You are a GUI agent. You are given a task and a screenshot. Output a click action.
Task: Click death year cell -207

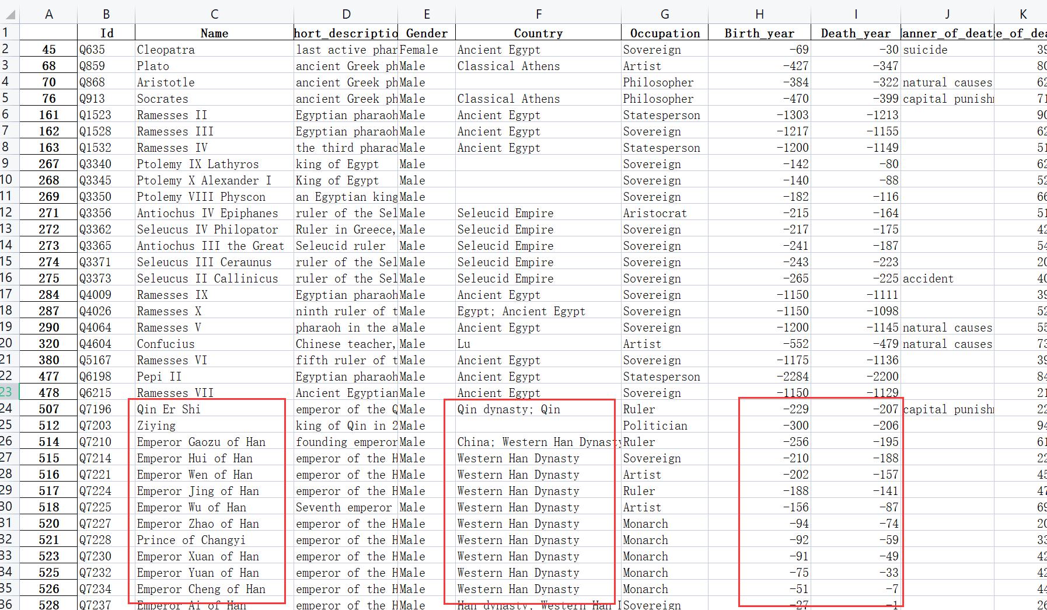point(856,409)
